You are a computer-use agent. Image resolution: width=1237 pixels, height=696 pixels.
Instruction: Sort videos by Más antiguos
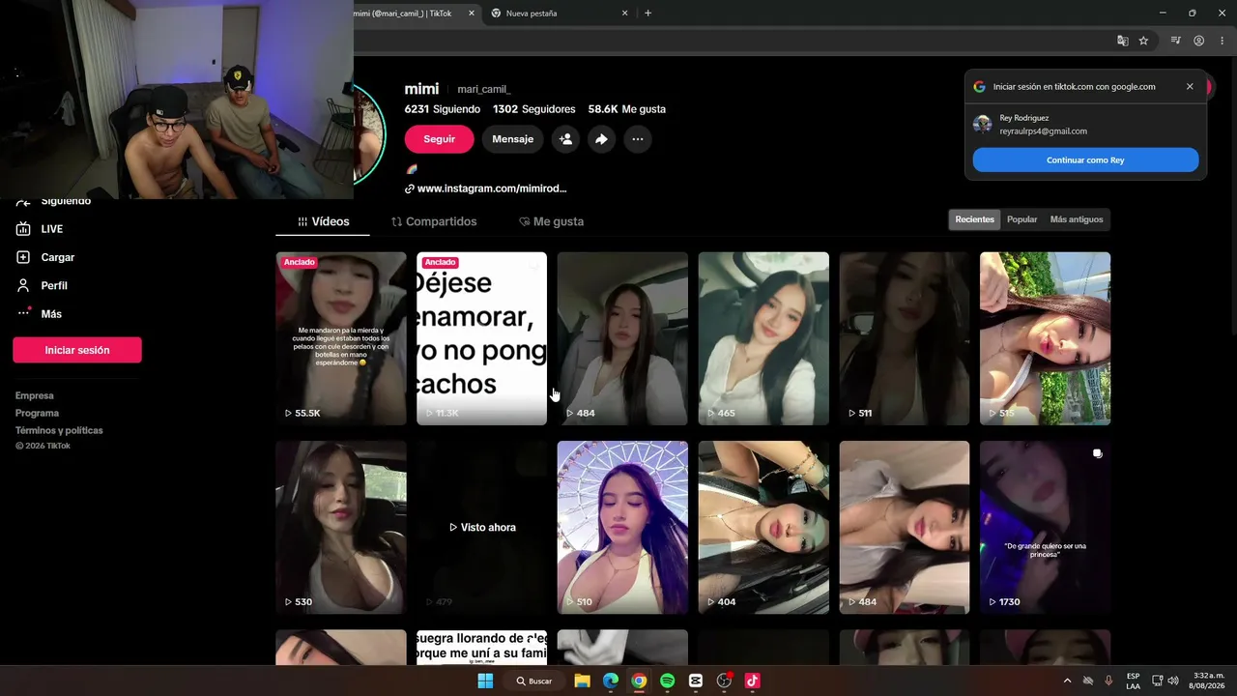point(1077,219)
